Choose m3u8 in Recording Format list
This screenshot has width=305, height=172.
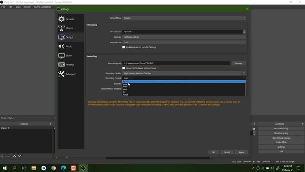coord(184,95)
